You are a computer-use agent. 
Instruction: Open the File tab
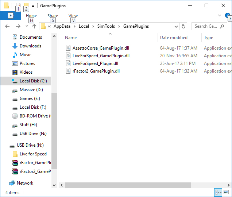(x=10, y=16)
